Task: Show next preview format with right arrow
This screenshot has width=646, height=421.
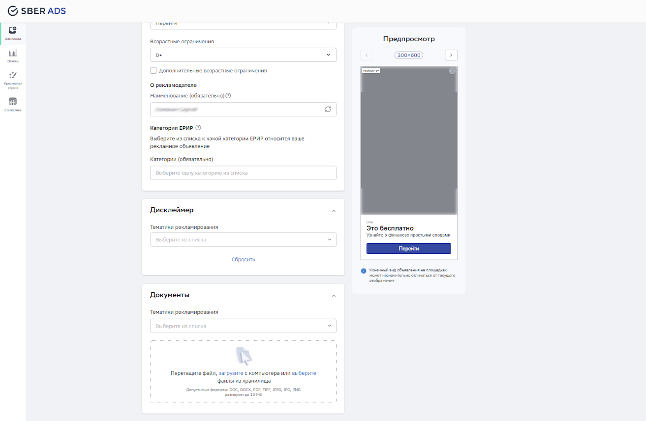Action: point(451,55)
